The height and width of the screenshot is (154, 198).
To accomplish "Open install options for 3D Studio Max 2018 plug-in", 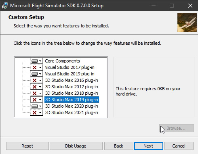I will click(x=37, y=93).
